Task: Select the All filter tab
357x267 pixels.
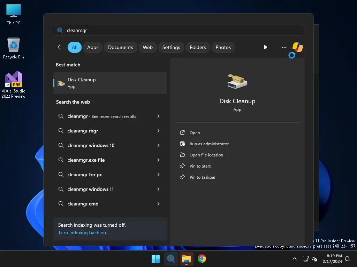Action: 75,47
